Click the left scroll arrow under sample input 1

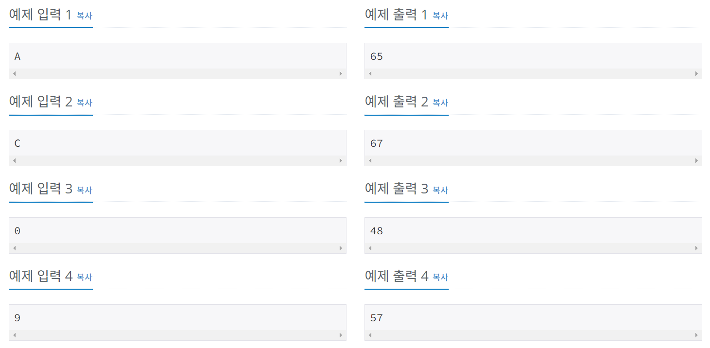pos(14,73)
